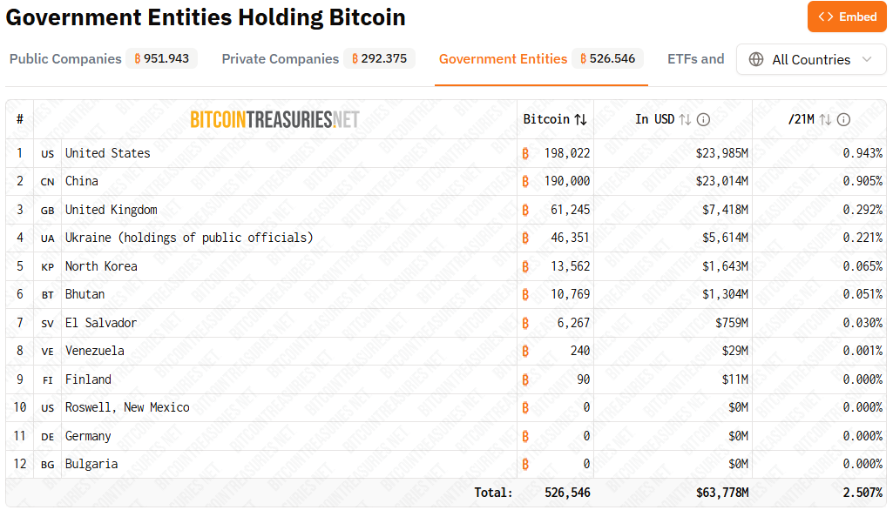Toggle sort order on Bitcoin column
Screen dimensions: 893x510
click(x=580, y=119)
